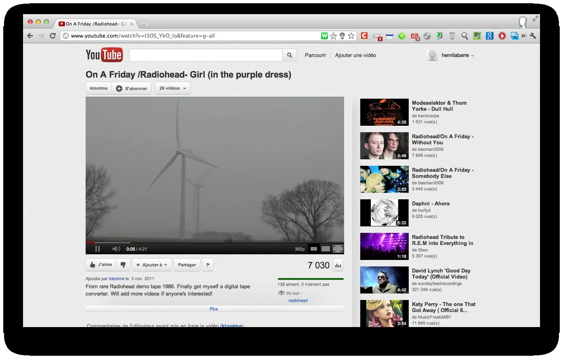
Task: Click the Google blue 'g' extension icon
Action: [489, 36]
